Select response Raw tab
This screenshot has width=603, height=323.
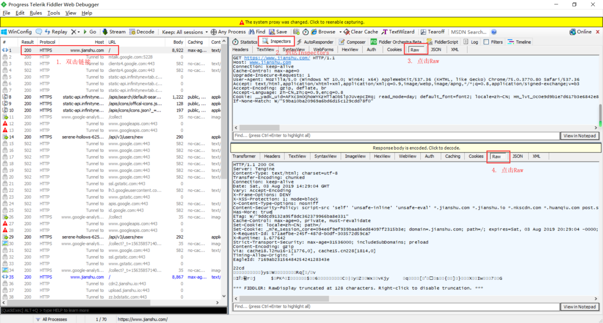coord(497,156)
